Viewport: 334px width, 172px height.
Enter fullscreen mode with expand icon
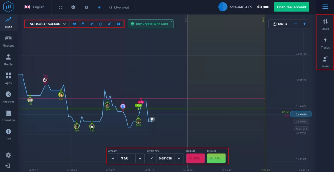click(x=60, y=7)
